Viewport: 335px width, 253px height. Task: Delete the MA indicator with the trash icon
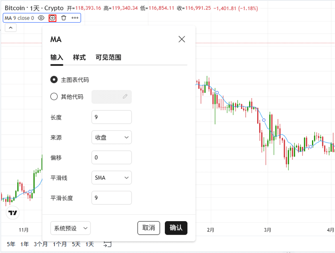tap(64, 18)
